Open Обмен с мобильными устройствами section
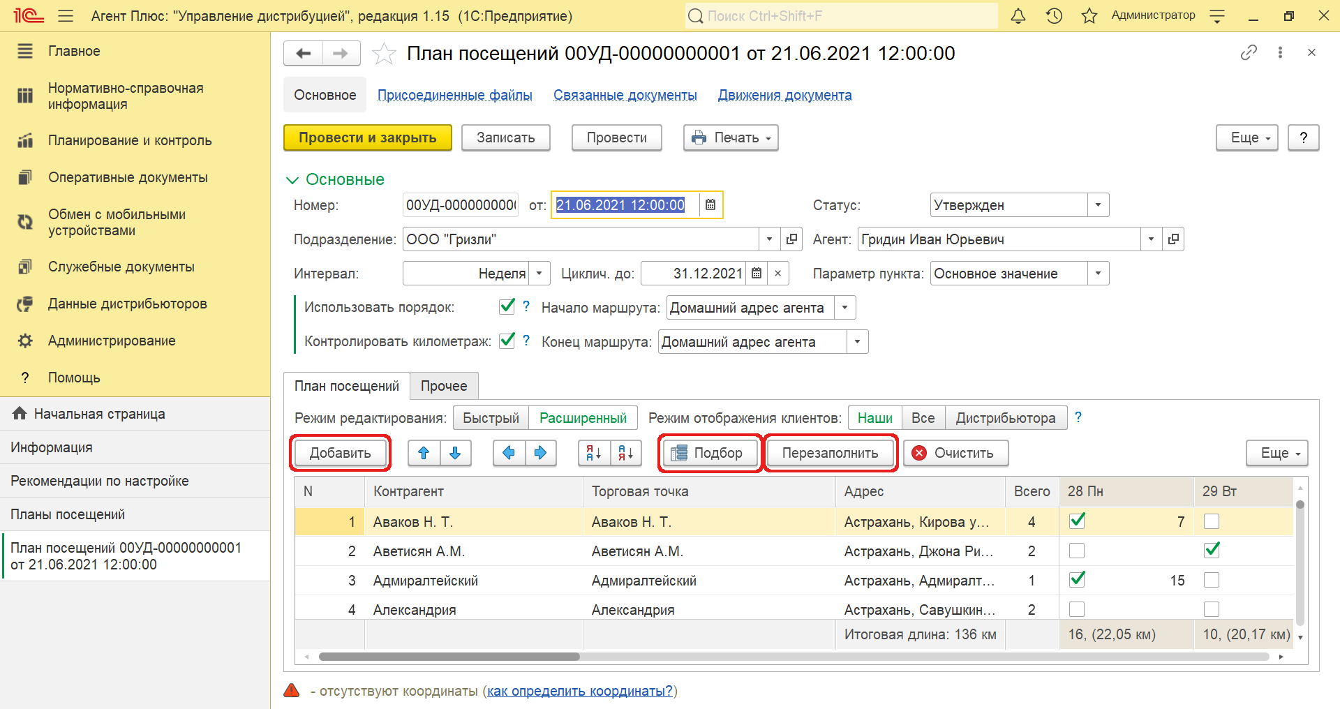This screenshot has height=709, width=1340. click(x=117, y=222)
